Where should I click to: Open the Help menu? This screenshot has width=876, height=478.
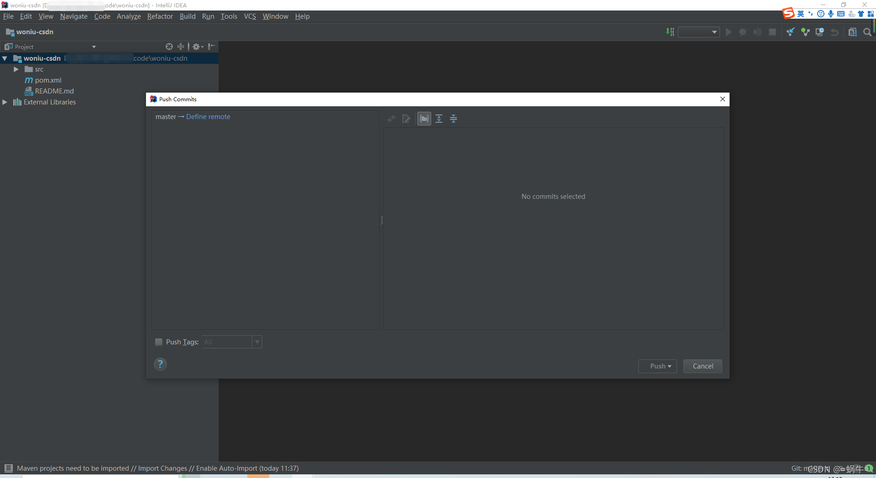point(302,16)
